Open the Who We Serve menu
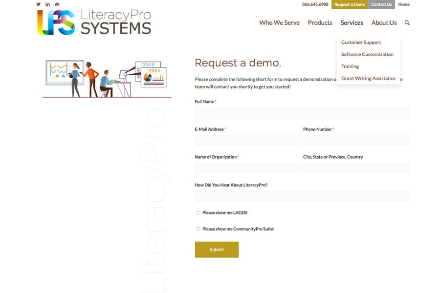Screen dimensions: 440x293 (279, 23)
